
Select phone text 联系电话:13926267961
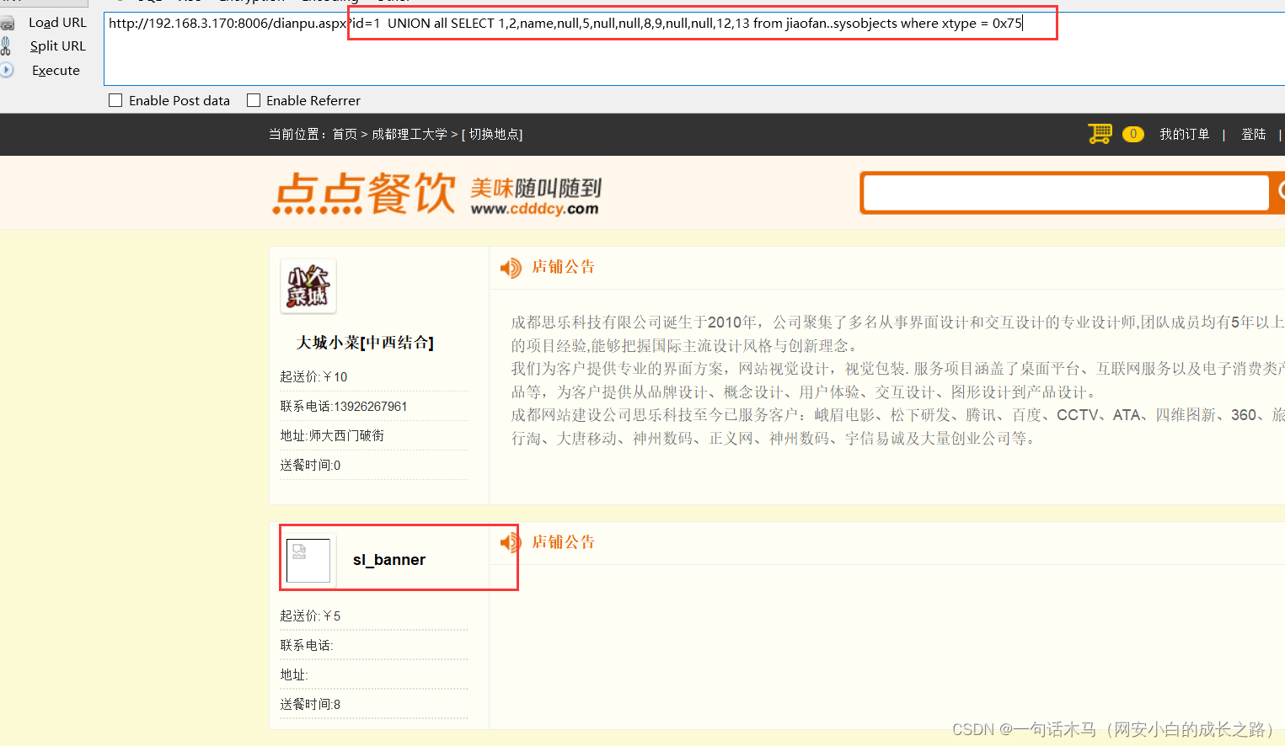pyautogui.click(x=344, y=406)
